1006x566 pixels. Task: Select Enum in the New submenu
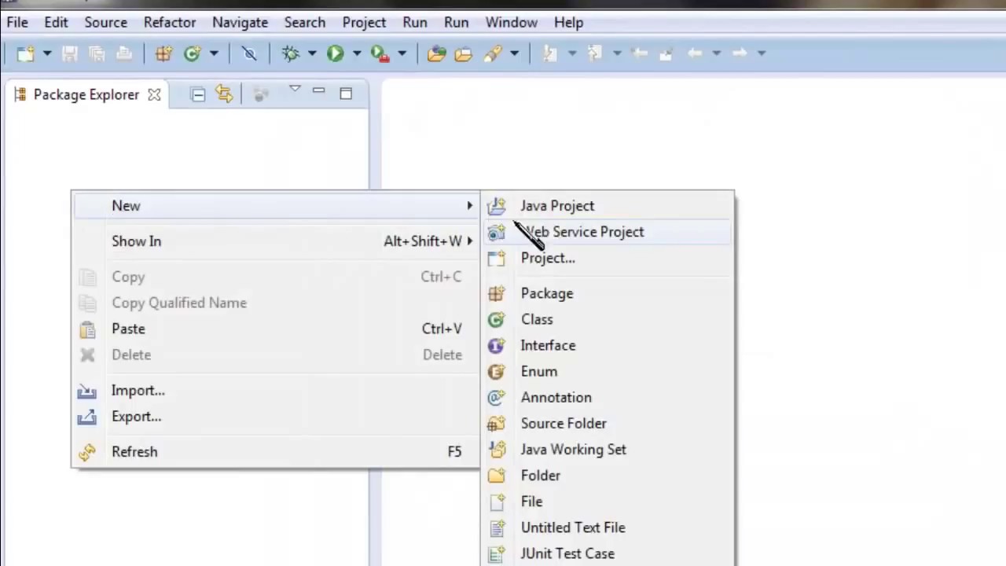608,371
